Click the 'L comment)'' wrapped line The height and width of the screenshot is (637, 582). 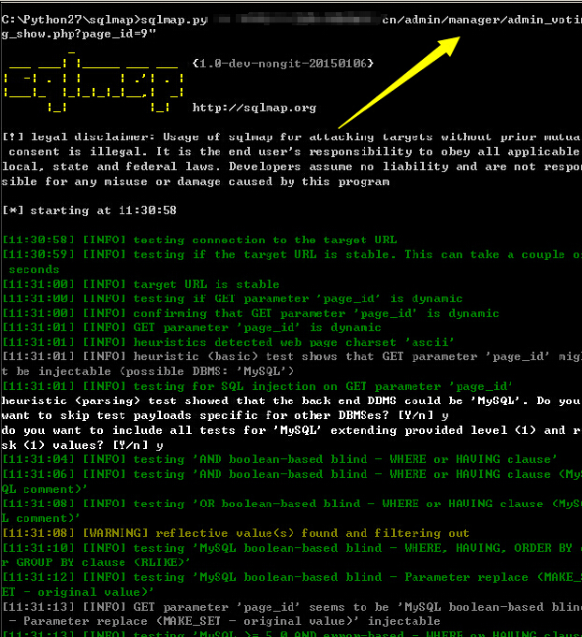click(x=40, y=519)
